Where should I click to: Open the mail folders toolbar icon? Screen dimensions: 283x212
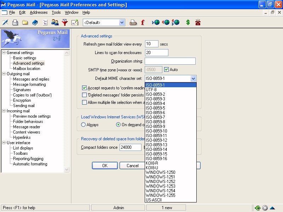[25, 23]
